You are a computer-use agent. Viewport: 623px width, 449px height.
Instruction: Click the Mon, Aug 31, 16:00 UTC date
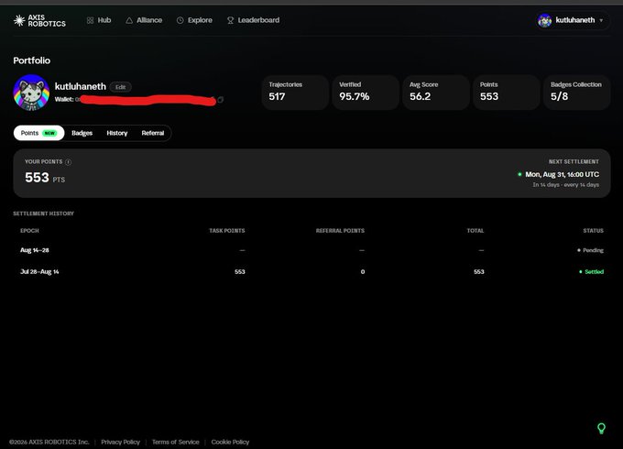[x=563, y=174]
